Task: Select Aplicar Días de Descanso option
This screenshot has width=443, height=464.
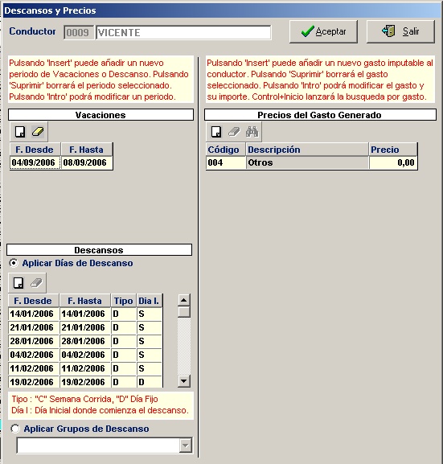Action: point(14,263)
